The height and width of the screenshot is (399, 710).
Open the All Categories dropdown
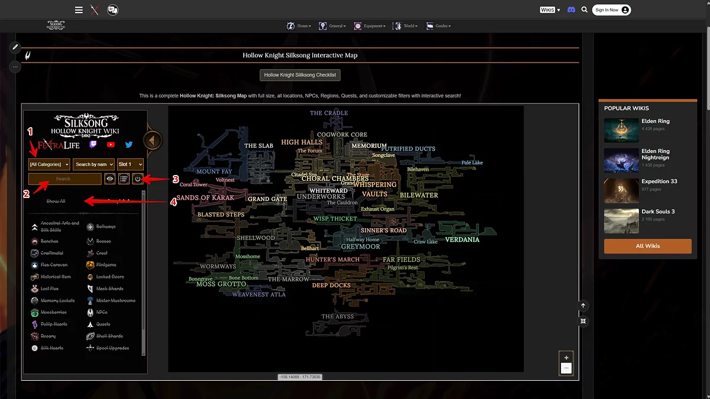coord(49,164)
